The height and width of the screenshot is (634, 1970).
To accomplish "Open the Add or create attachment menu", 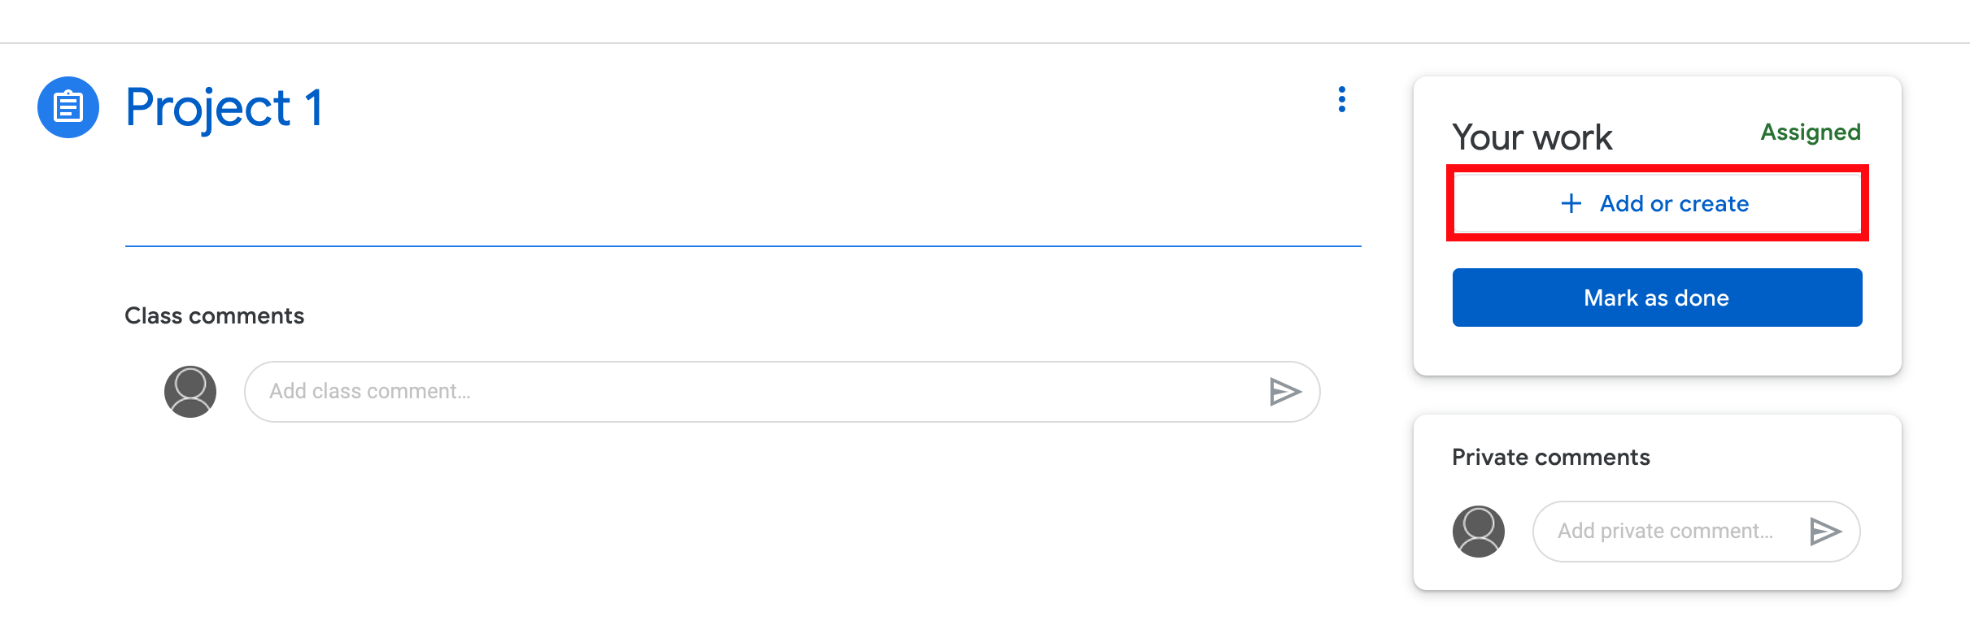I will 1657,204.
